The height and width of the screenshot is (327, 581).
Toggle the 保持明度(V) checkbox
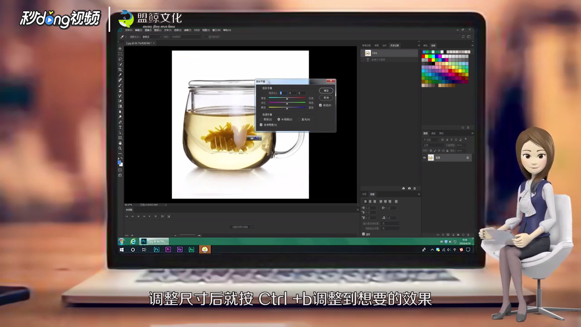pos(261,125)
